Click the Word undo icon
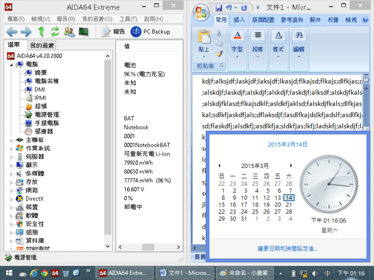This screenshot has height=280, width=374. pos(229,8)
